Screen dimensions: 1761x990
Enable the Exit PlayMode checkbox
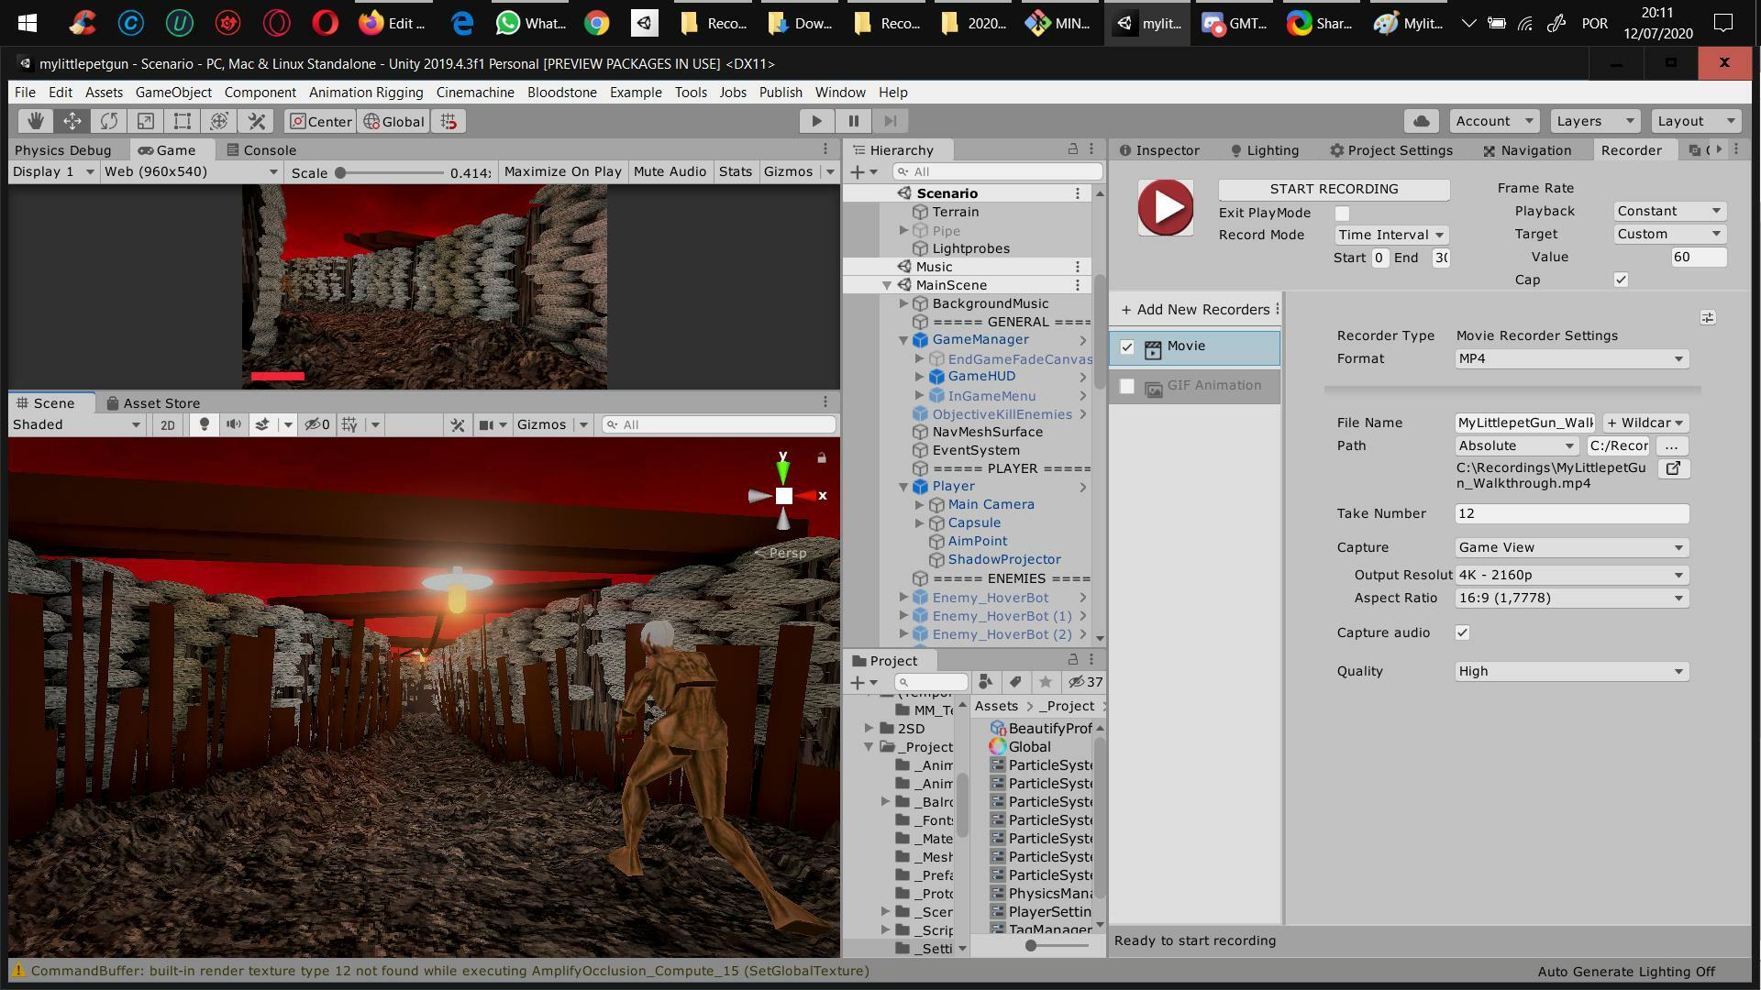pyautogui.click(x=1342, y=213)
